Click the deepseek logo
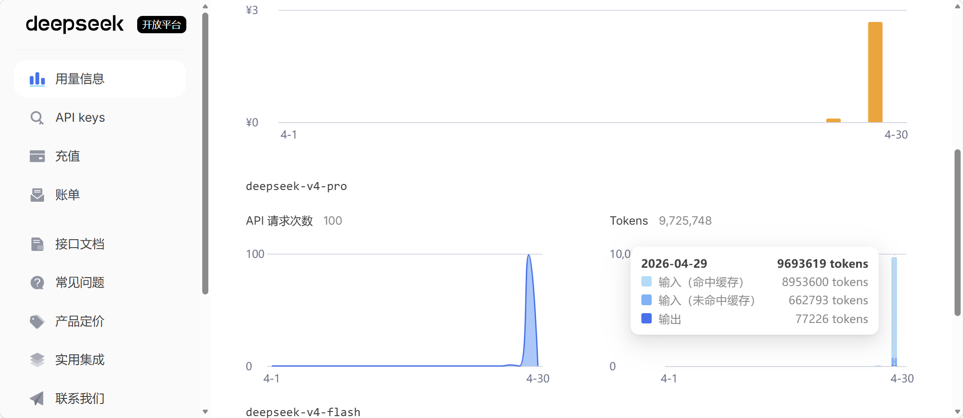The width and height of the screenshot is (963, 418). point(75,24)
